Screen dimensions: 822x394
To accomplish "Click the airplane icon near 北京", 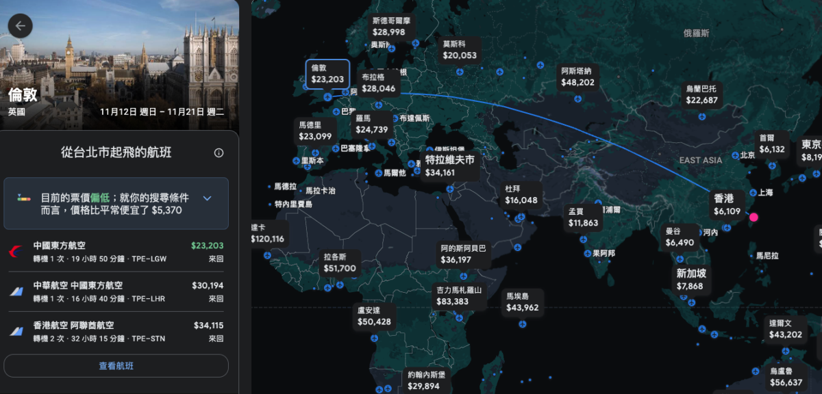I will coord(735,155).
